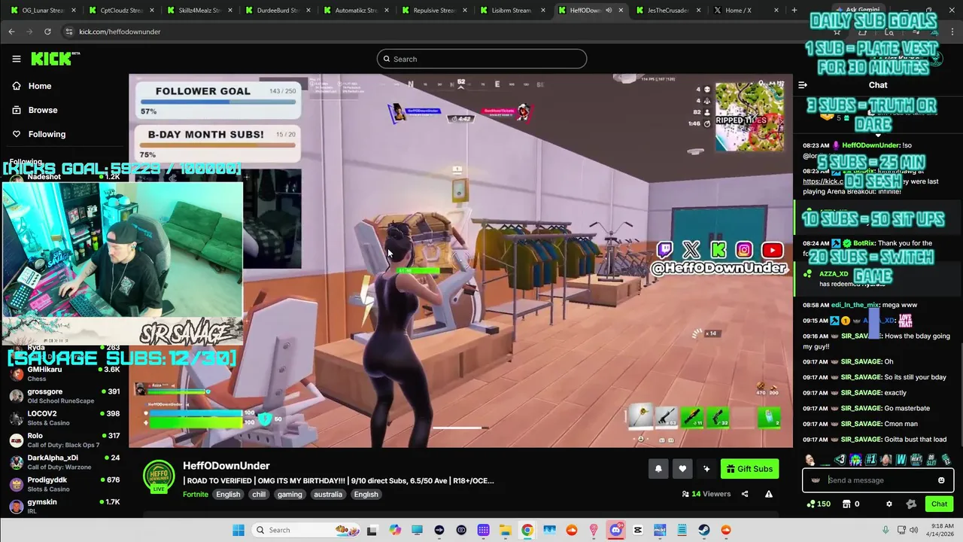Switch to the Automatikz Stream tab

[x=355, y=11]
